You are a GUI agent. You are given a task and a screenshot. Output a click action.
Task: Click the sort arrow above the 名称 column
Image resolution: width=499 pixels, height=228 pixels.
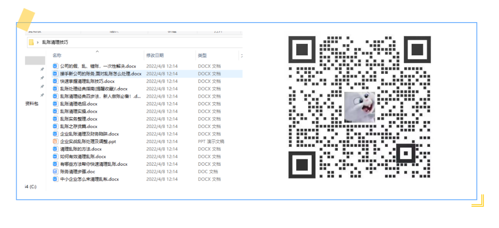point(97,51)
